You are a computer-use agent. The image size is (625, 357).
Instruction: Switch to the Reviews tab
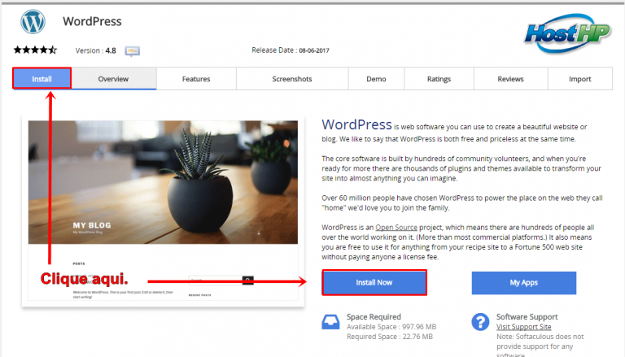pos(510,79)
